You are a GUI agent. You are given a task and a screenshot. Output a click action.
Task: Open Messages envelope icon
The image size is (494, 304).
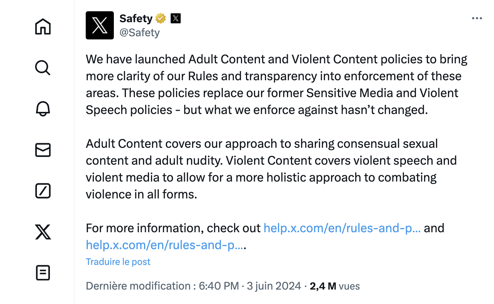click(x=43, y=150)
